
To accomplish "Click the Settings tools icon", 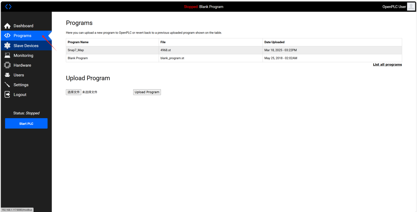I will point(7,85).
